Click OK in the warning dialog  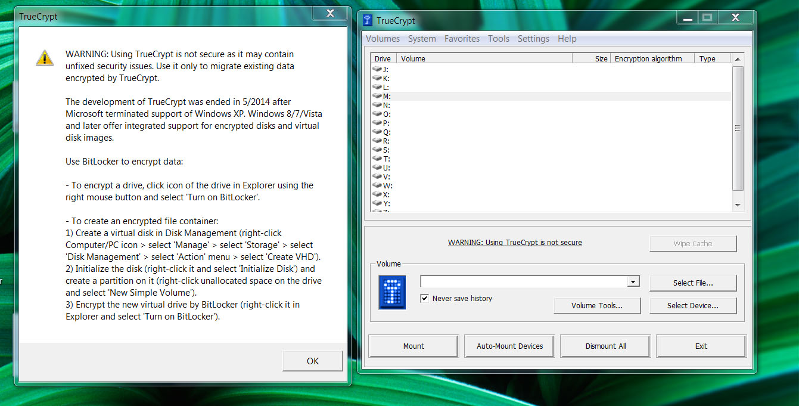click(x=313, y=361)
